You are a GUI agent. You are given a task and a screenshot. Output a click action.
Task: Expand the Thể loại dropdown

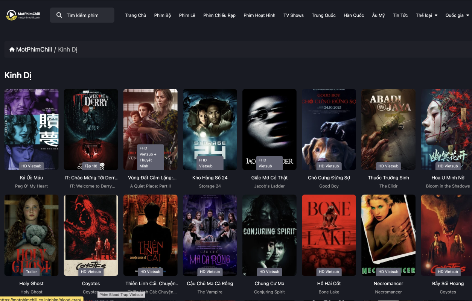pyautogui.click(x=426, y=15)
